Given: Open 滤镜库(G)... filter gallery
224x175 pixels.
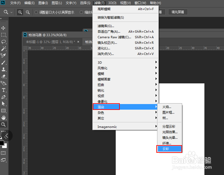Looking at the screenshot, I should point(126,26).
